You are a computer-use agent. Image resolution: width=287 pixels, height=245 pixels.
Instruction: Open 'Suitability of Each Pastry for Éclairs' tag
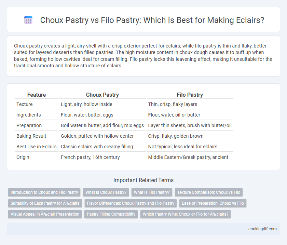45,203
